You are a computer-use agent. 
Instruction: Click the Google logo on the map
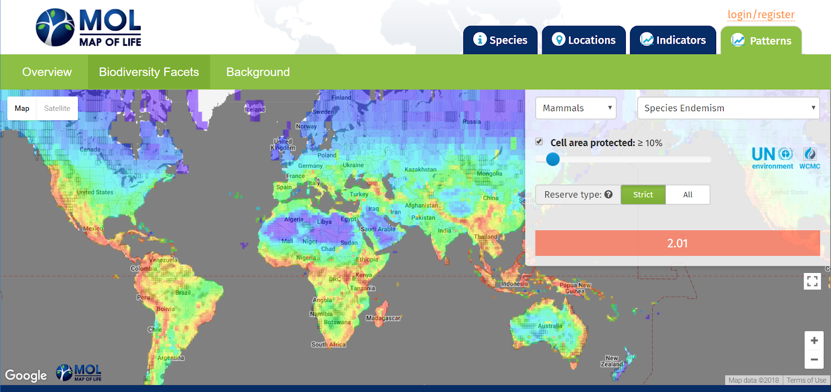pos(26,375)
